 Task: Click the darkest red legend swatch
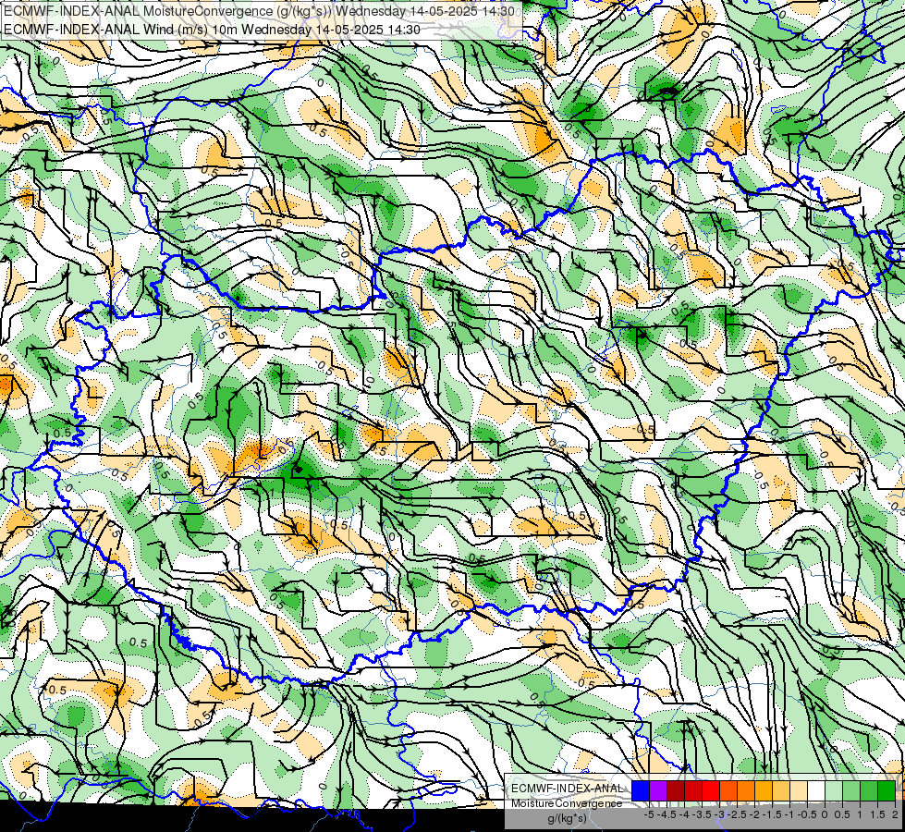[676, 791]
